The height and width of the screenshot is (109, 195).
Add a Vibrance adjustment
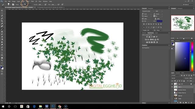[x=157, y=37]
